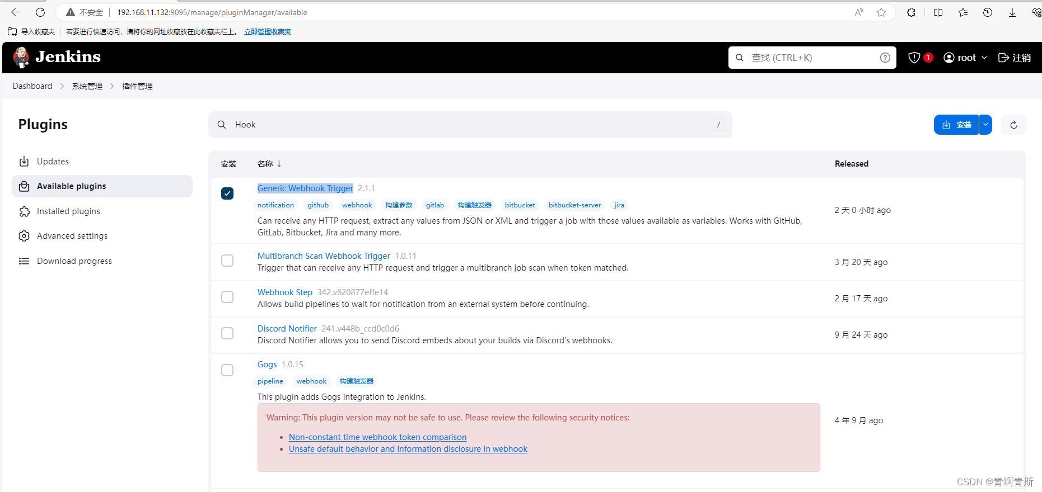Click the refresh plugin list button
The height and width of the screenshot is (492, 1042).
[1014, 125]
